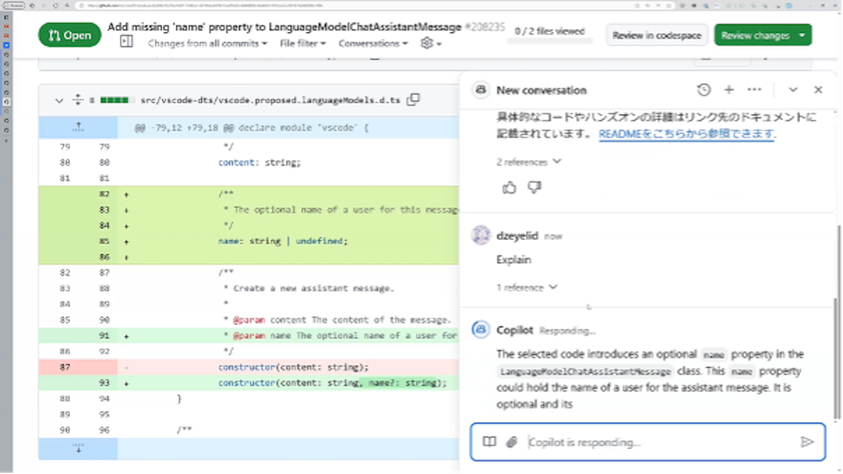843x474 pixels.
Task: Click the send message arrow icon
Action: [807, 442]
